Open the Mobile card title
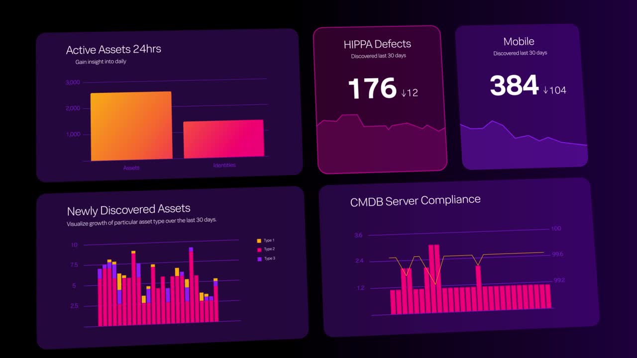The height and width of the screenshot is (358, 637). [519, 42]
